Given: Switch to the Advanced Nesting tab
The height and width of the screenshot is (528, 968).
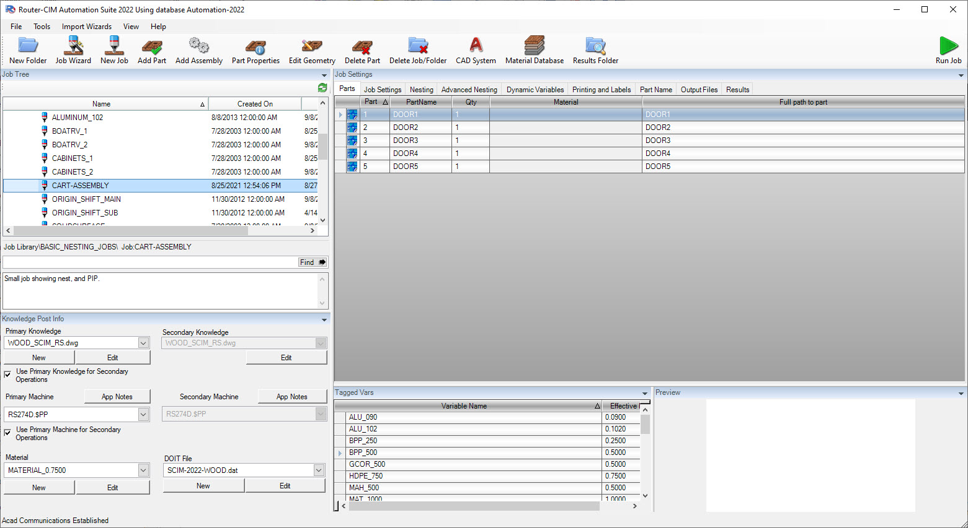Looking at the screenshot, I should pyautogui.click(x=469, y=89).
